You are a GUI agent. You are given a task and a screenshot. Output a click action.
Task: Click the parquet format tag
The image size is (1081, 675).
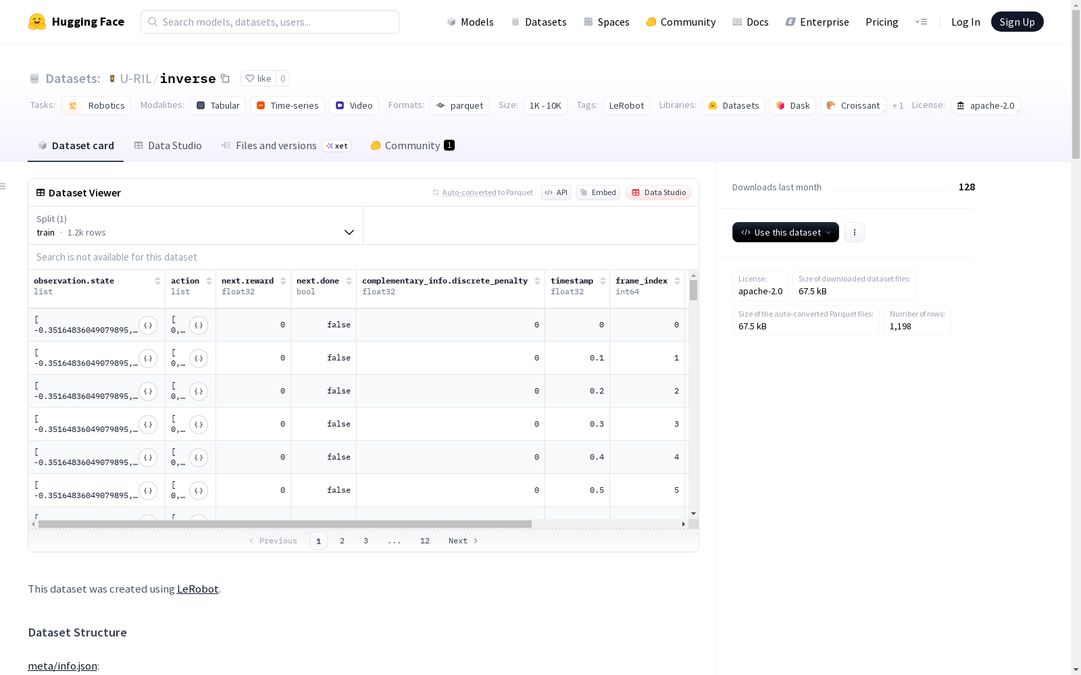coord(459,105)
